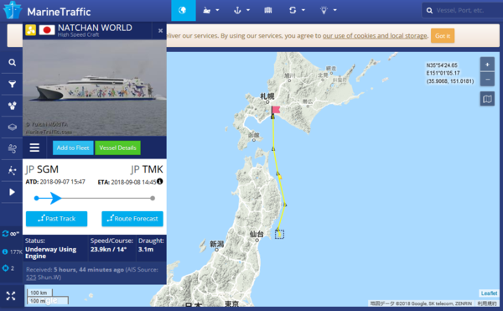Show the Route Forecast
Image resolution: width=503 pixels, height=311 pixels.
[132, 219]
